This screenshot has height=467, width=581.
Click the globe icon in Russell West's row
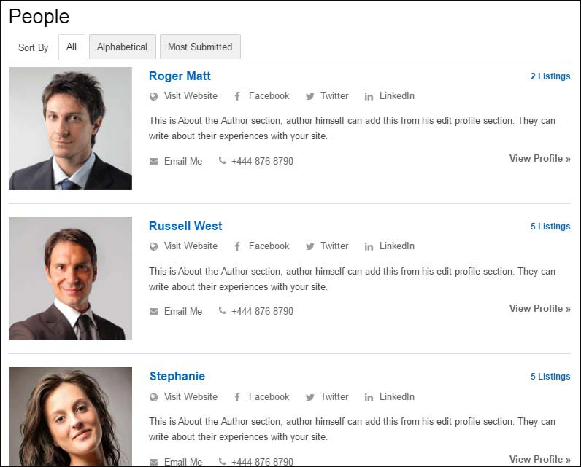click(x=153, y=247)
